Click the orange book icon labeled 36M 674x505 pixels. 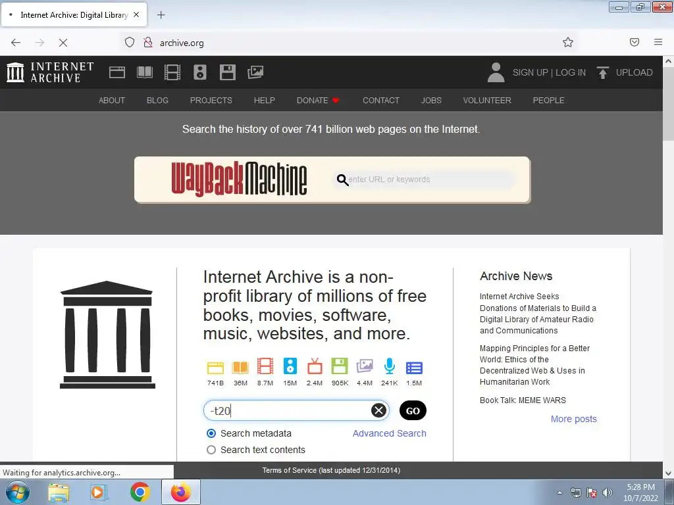[240, 368]
